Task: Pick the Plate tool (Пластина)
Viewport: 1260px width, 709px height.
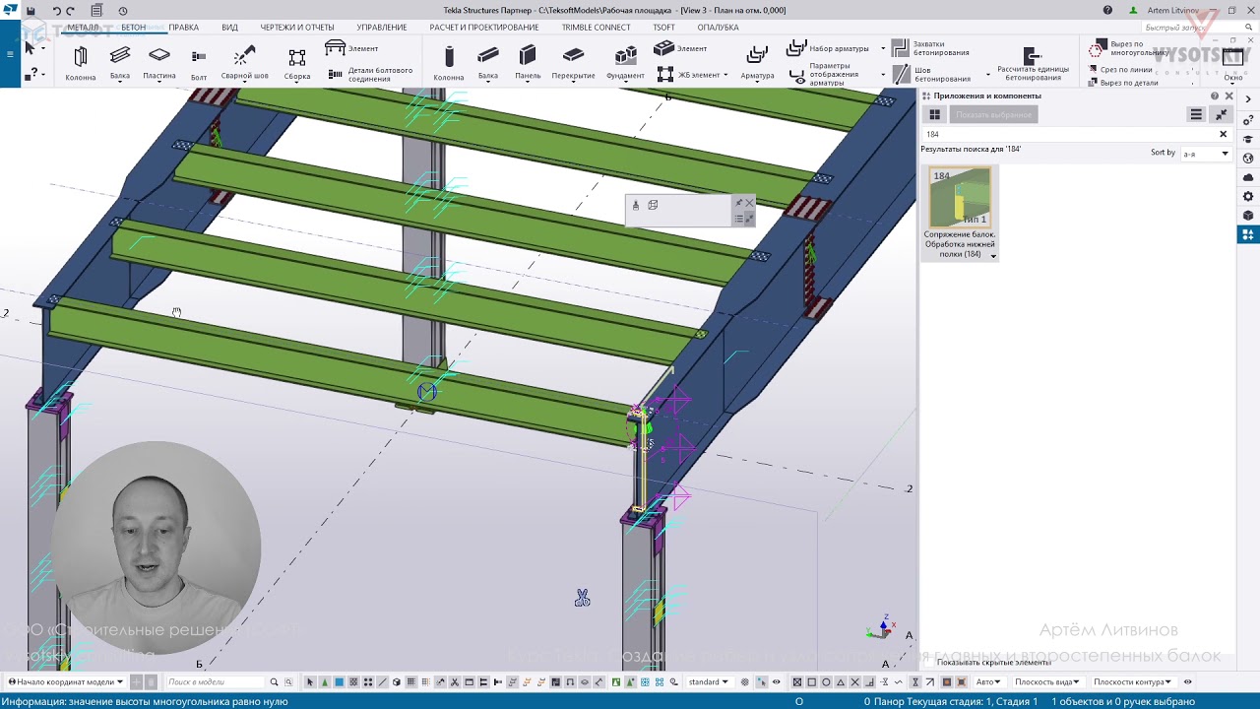Action: pos(159,62)
